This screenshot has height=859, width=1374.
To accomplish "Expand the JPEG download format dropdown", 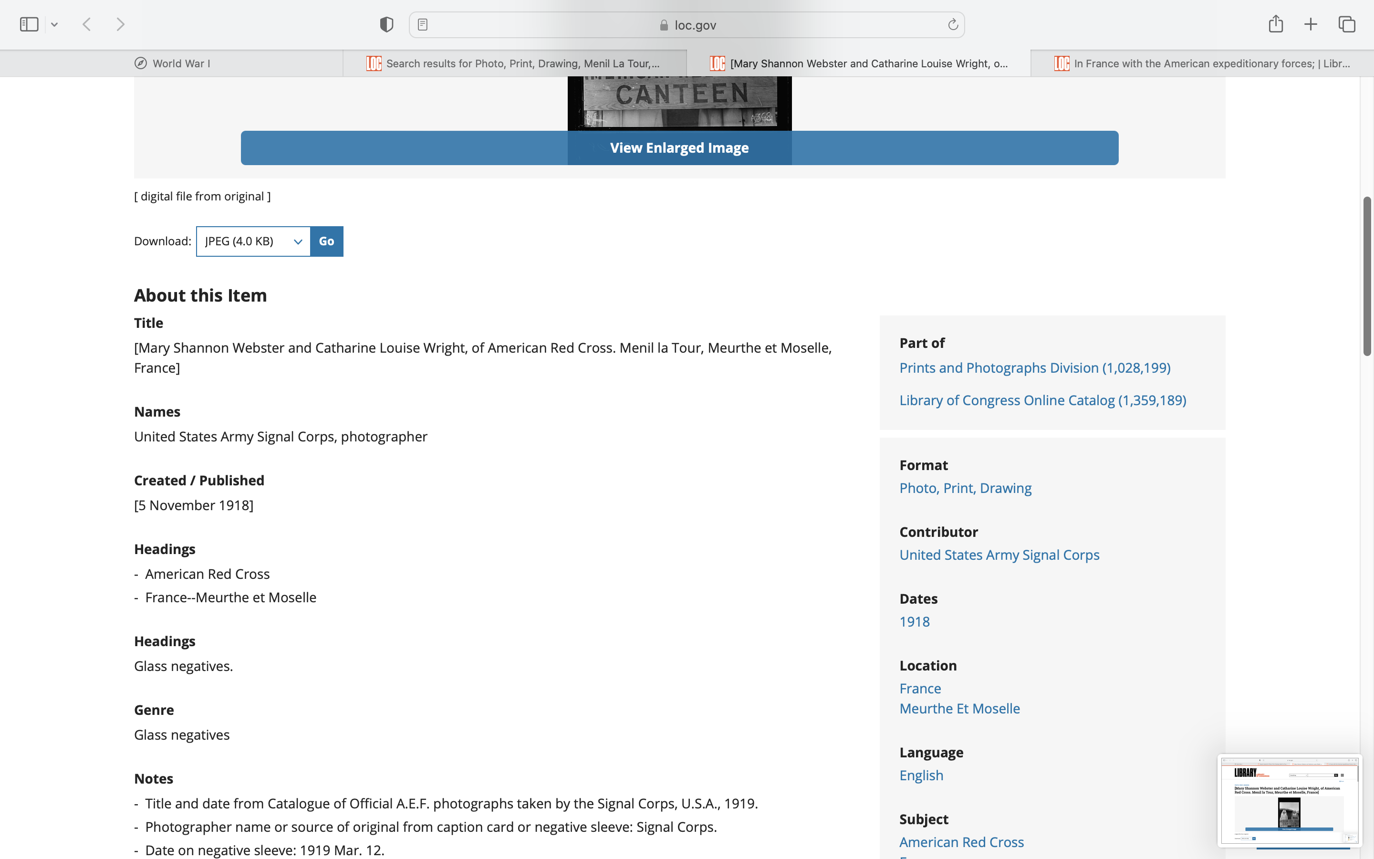I will 253,241.
